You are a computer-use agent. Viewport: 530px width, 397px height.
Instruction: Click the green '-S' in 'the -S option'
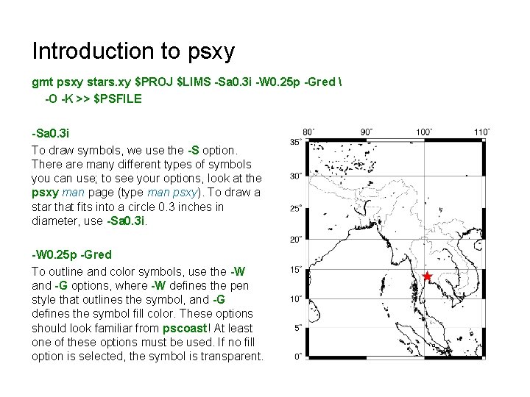click(x=194, y=150)
